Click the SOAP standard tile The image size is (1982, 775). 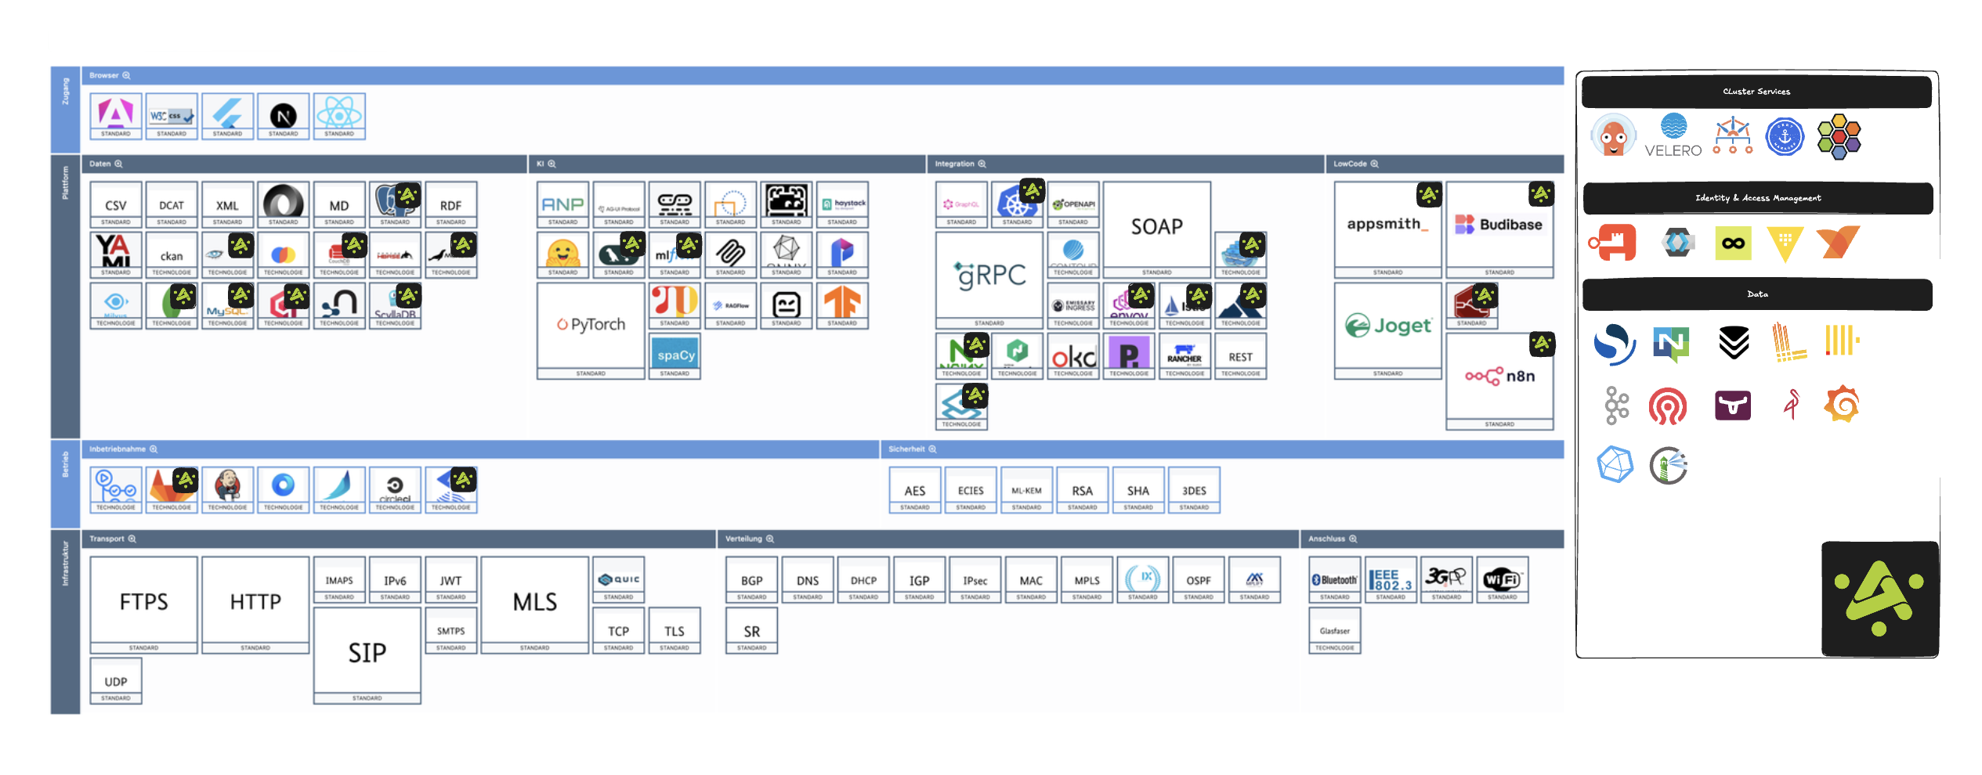click(x=1156, y=227)
